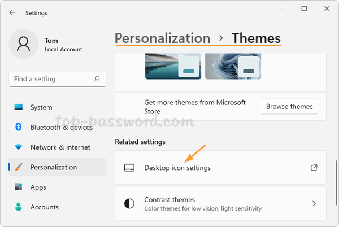
Task: Click the Bluetooth icon in sidebar
Action: pos(19,128)
